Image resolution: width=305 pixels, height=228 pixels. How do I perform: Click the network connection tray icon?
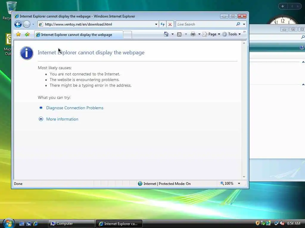click(x=276, y=223)
